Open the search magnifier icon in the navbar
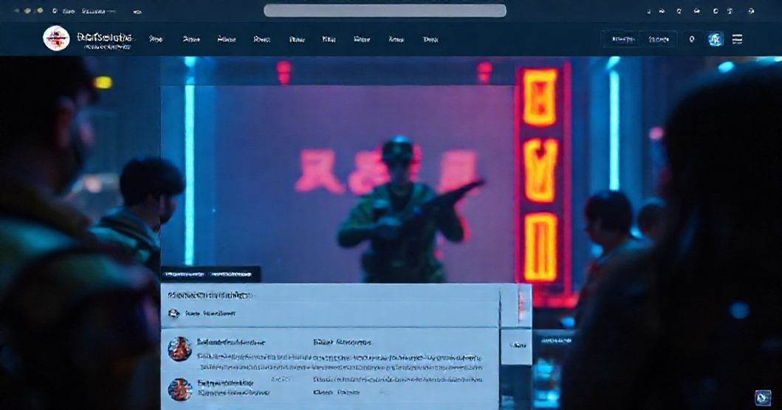782x410 pixels. point(692,39)
